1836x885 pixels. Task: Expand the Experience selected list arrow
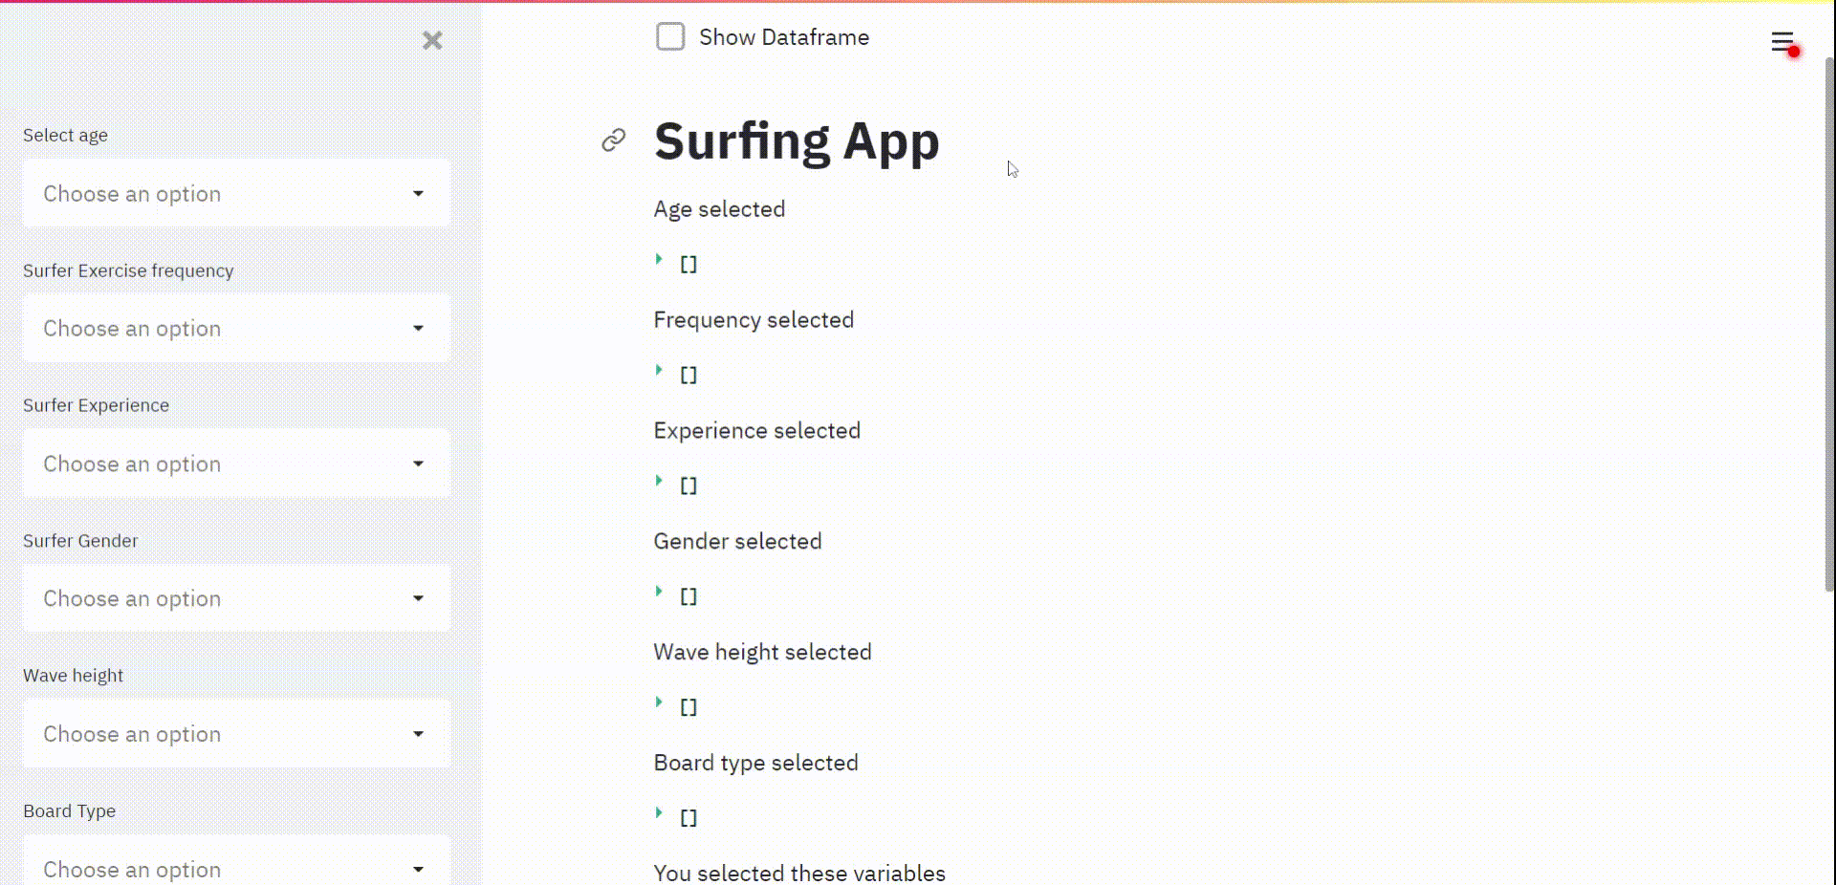(659, 481)
